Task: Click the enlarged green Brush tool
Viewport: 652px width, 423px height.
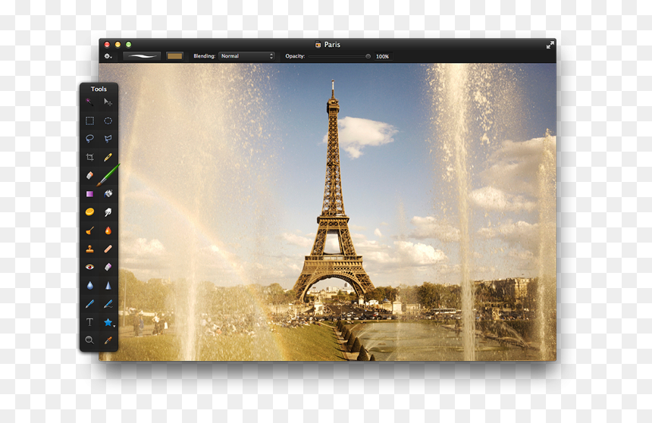Action: tap(108, 175)
